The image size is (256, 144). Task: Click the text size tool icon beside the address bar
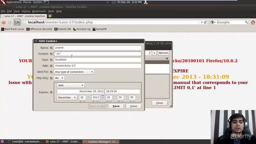click(x=17, y=22)
